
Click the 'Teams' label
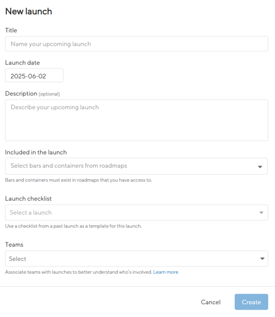click(14, 245)
